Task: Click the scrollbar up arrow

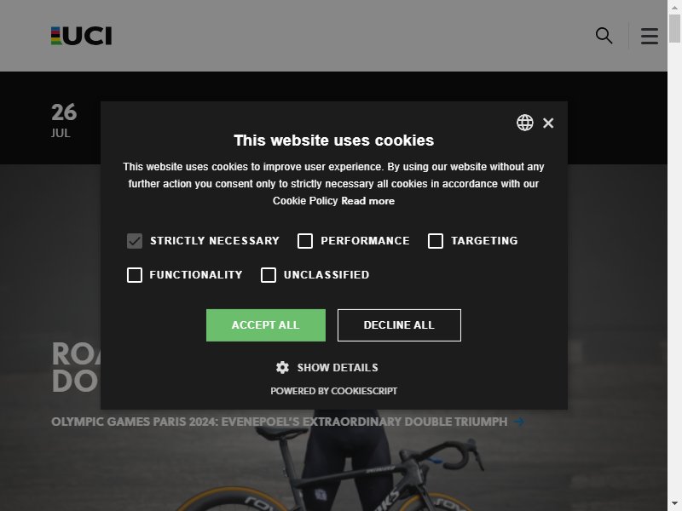Action: coord(674,7)
